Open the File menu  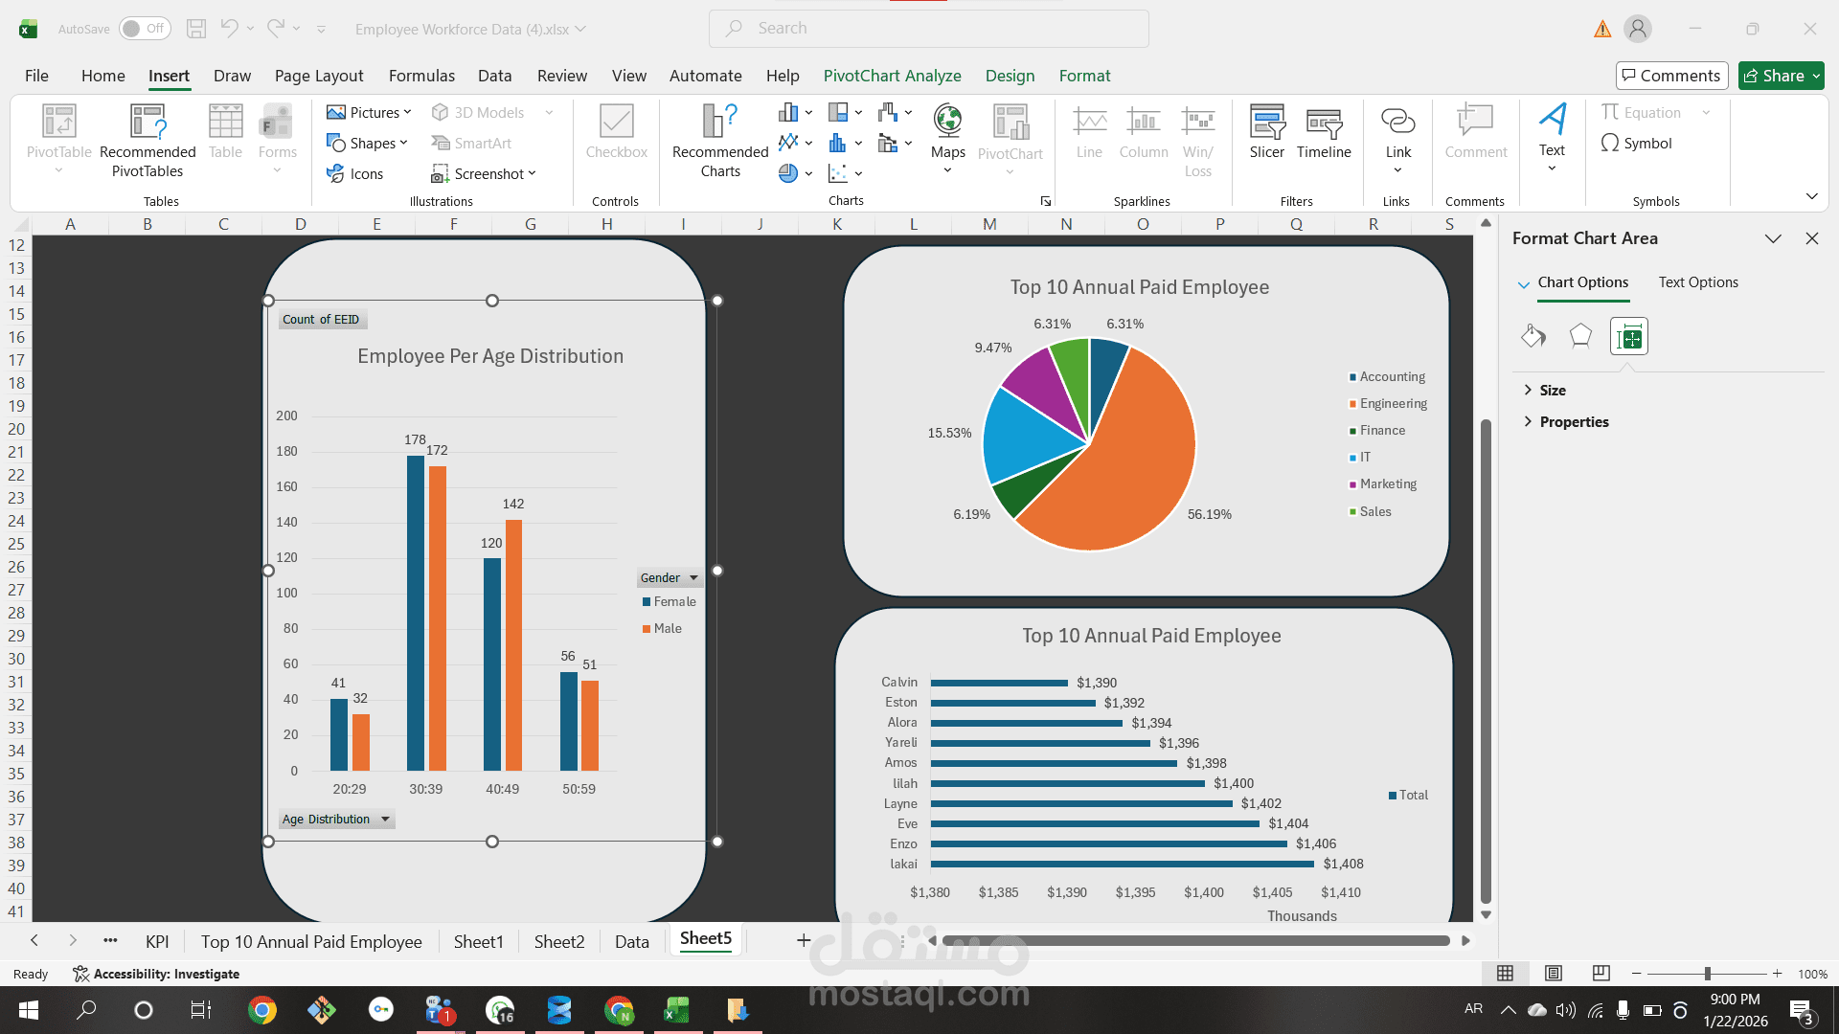point(36,76)
